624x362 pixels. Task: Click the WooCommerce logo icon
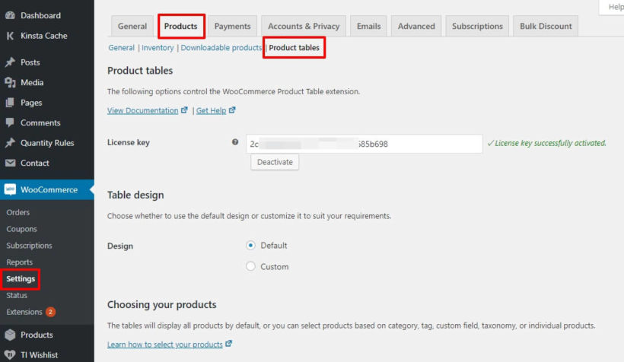tap(11, 189)
